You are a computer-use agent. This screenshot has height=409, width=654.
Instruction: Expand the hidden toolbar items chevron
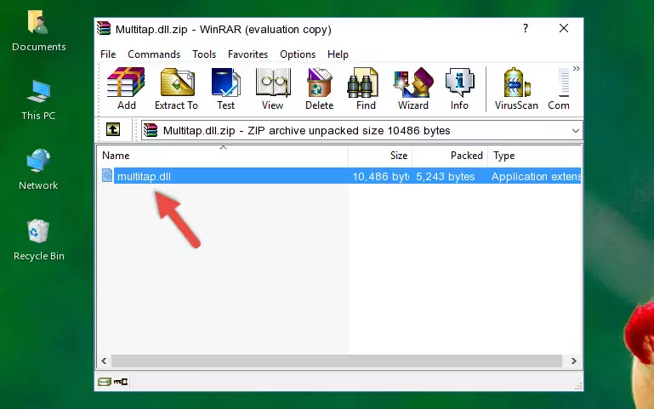(x=576, y=68)
